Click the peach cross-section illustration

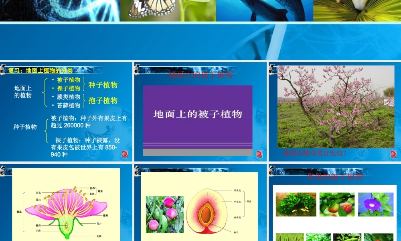click(x=207, y=211)
